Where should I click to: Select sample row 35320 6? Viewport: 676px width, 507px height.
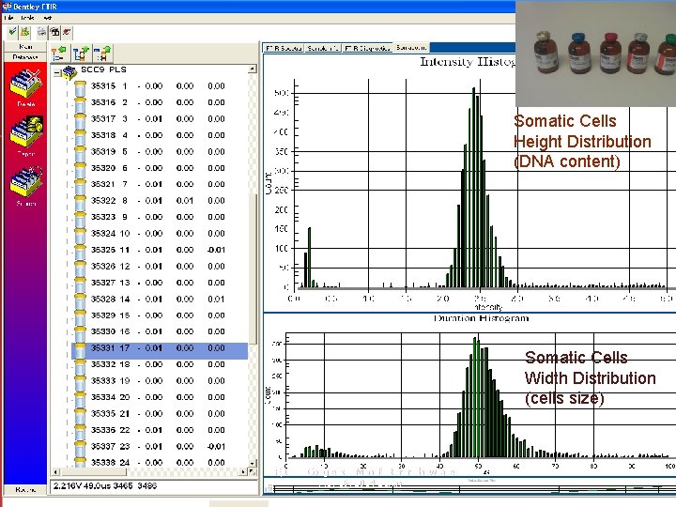(158, 168)
